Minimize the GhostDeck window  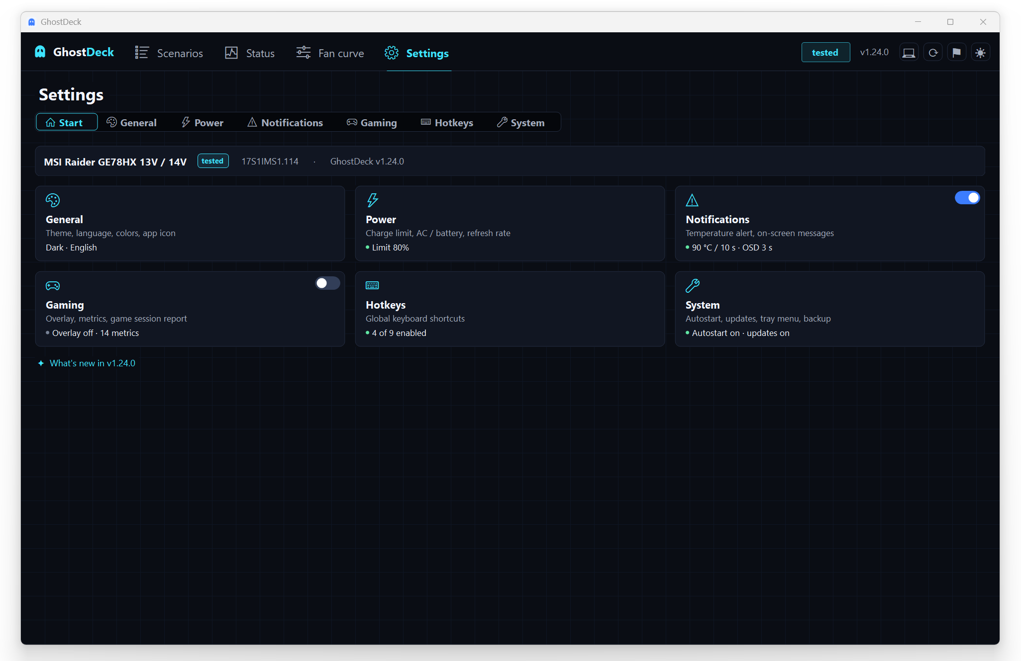pos(918,22)
